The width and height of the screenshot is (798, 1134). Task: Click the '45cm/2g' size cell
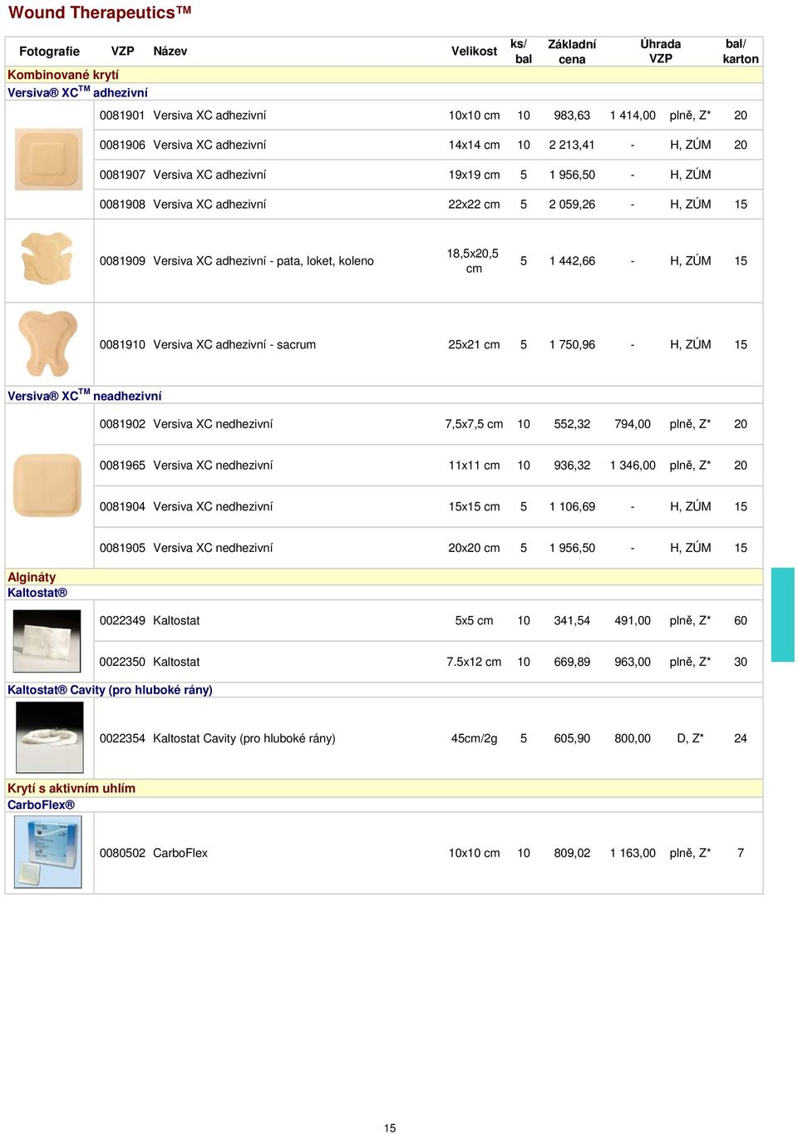point(474,738)
